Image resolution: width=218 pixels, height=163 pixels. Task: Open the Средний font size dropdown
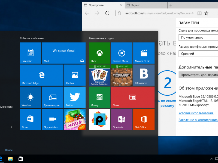[x=198, y=54]
